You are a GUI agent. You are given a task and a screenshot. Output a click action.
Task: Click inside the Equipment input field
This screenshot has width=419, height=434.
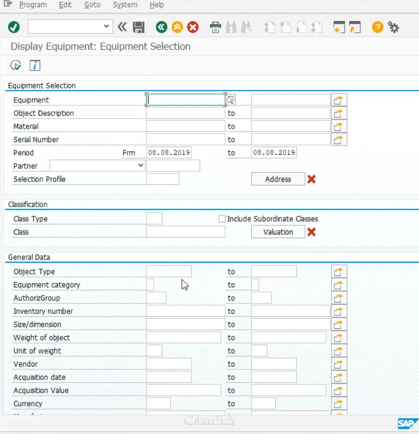[184, 100]
